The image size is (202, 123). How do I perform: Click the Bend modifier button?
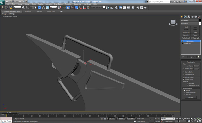tap(186, 27)
